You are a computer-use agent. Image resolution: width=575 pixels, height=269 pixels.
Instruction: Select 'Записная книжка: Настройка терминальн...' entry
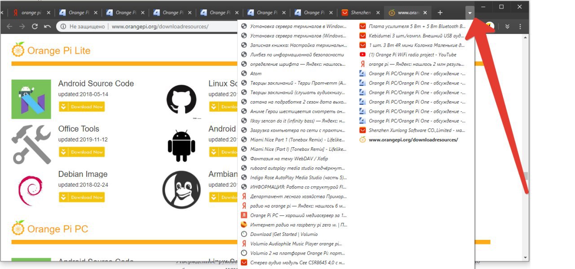[293, 45]
